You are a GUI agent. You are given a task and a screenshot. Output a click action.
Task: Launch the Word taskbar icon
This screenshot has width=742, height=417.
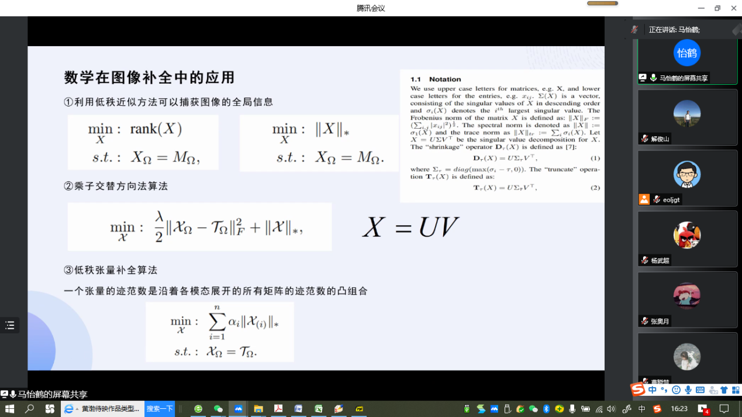click(x=299, y=409)
